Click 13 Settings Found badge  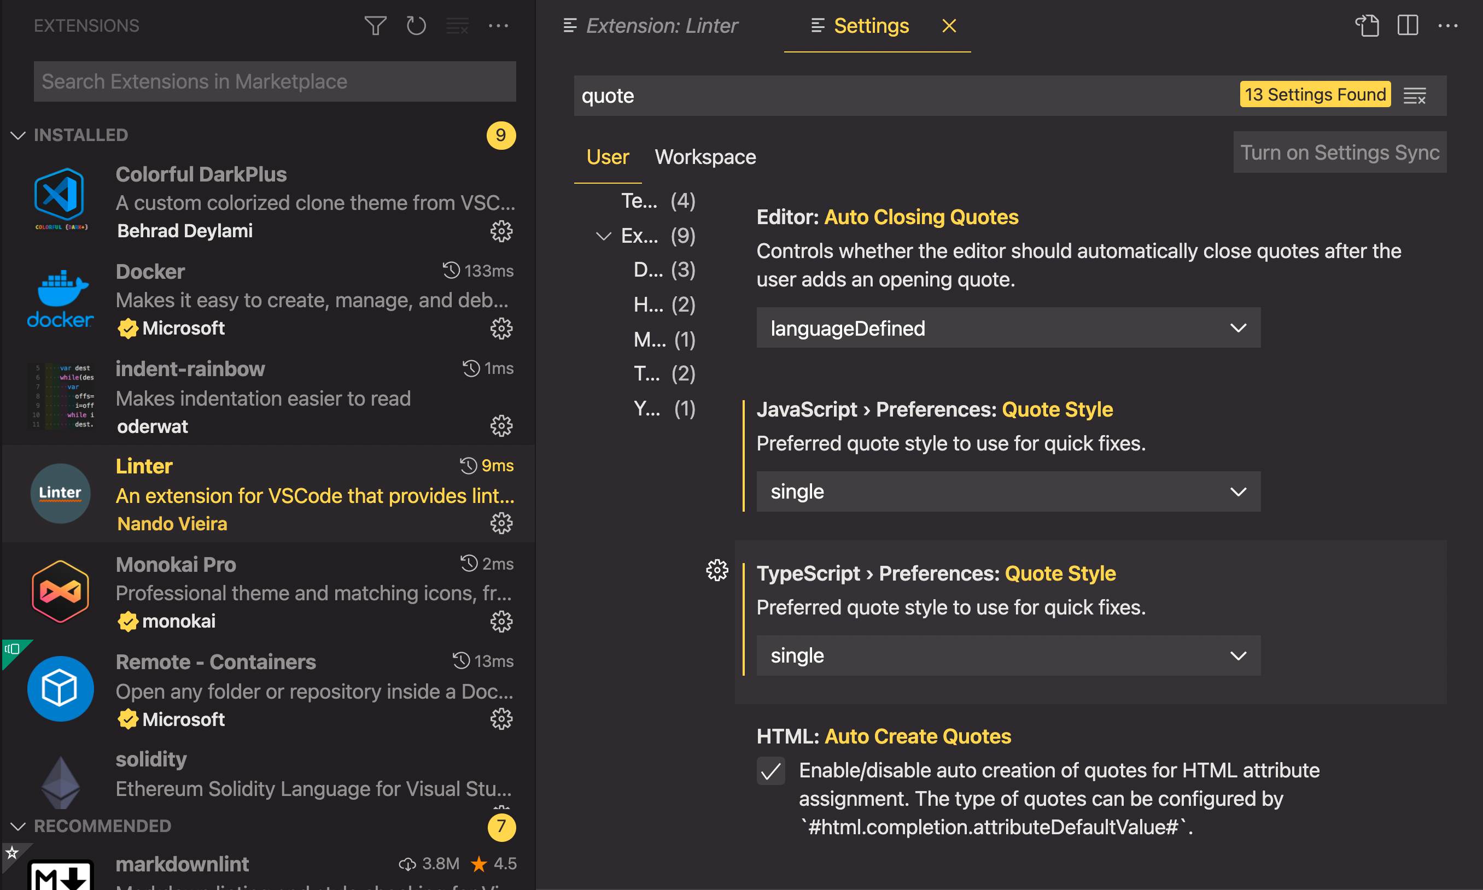pos(1315,94)
